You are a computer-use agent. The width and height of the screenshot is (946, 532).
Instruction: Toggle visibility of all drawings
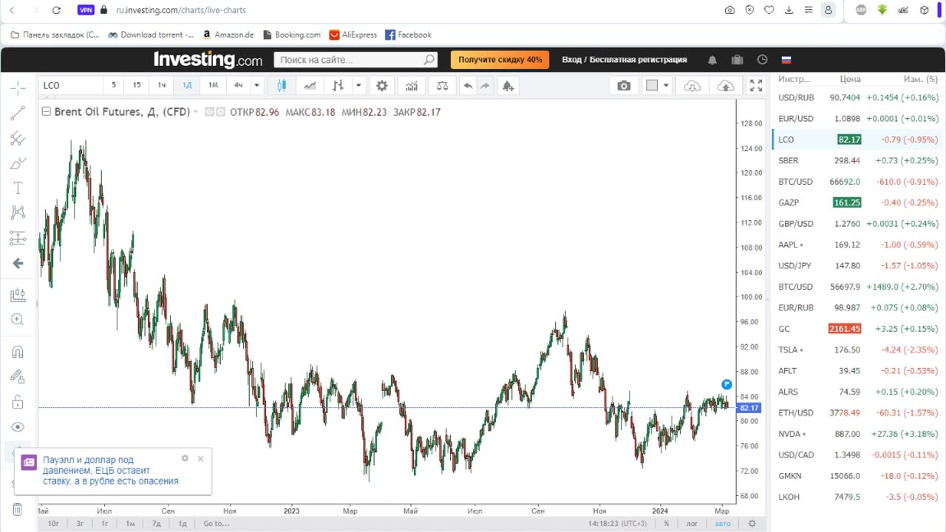point(18,427)
